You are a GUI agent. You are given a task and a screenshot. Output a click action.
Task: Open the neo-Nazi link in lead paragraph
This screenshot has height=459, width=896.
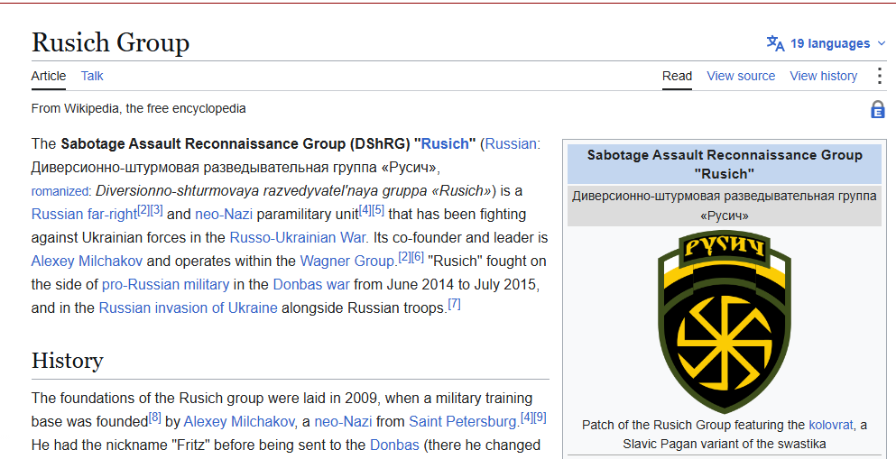224,215
